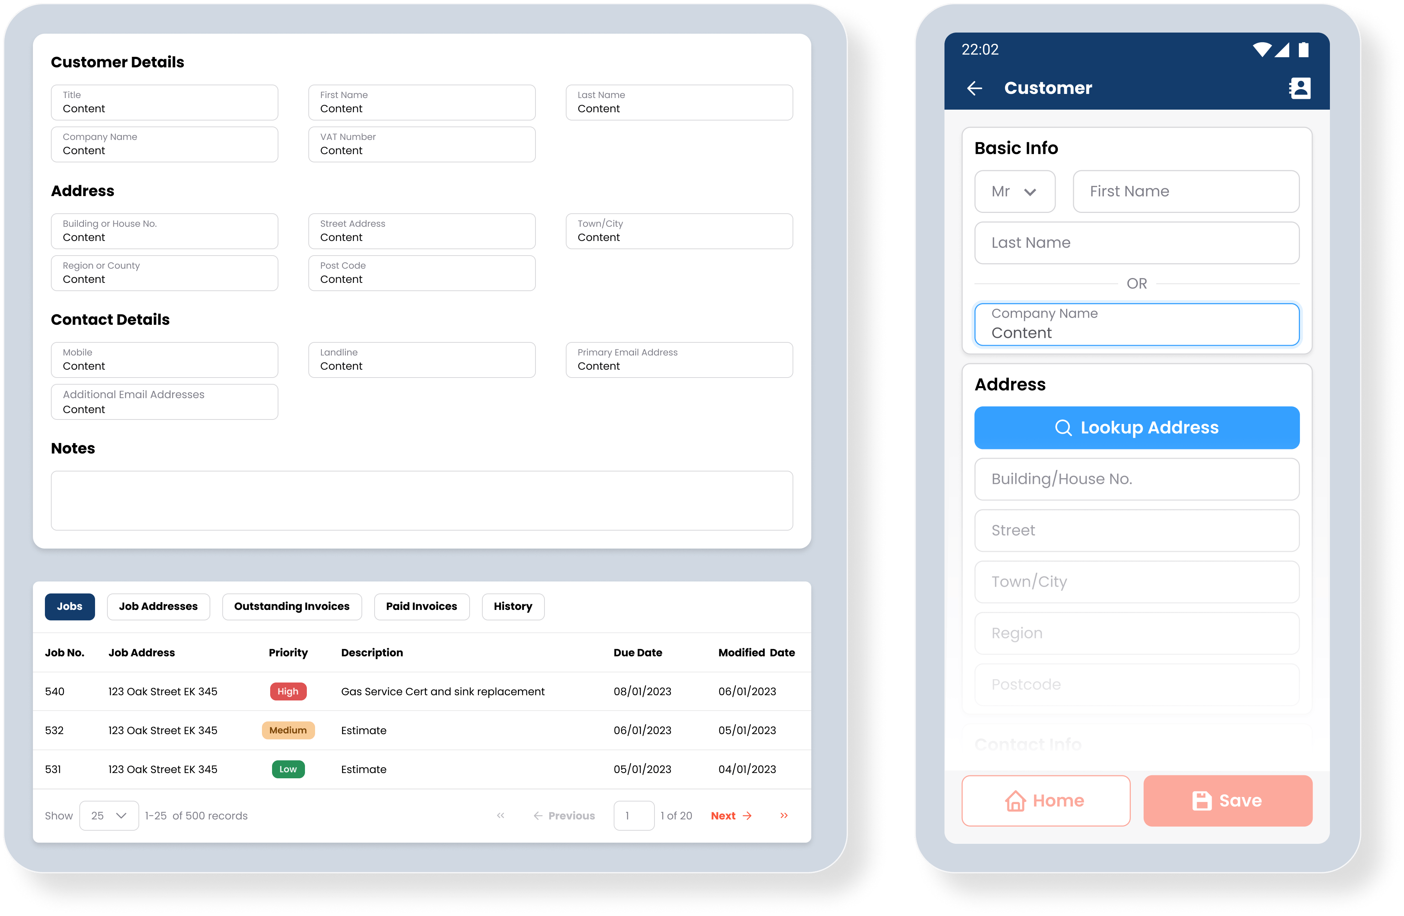Viewport: 1404px width, 916px height.
Task: Switch to the Outstanding Invoices tab
Action: pyautogui.click(x=292, y=606)
